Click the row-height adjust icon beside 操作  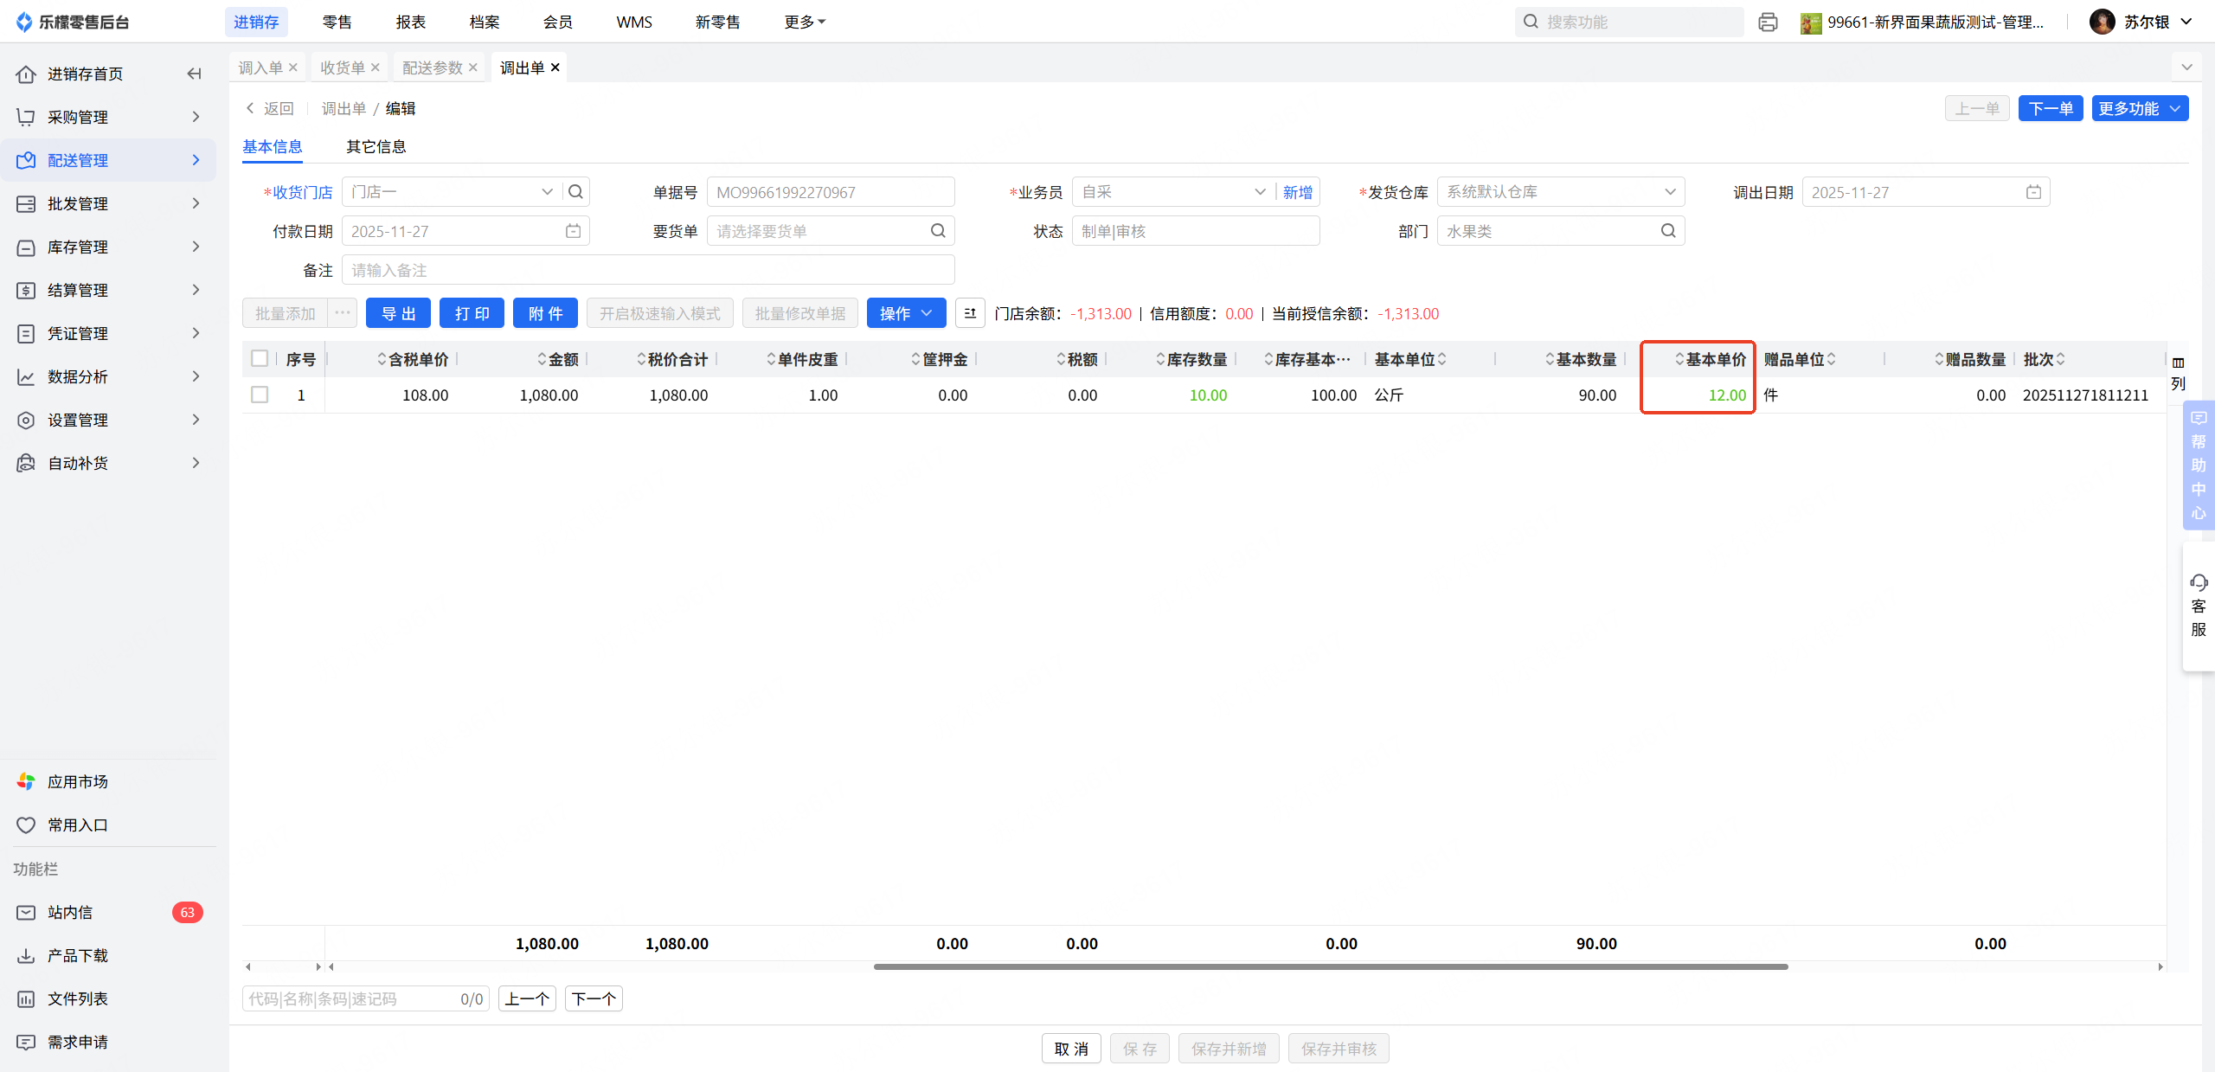(970, 313)
